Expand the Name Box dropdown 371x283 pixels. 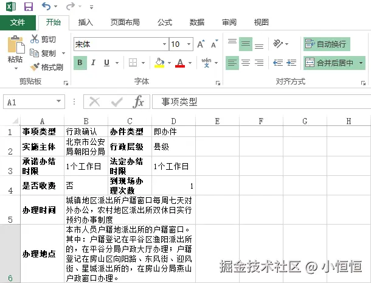(58, 102)
